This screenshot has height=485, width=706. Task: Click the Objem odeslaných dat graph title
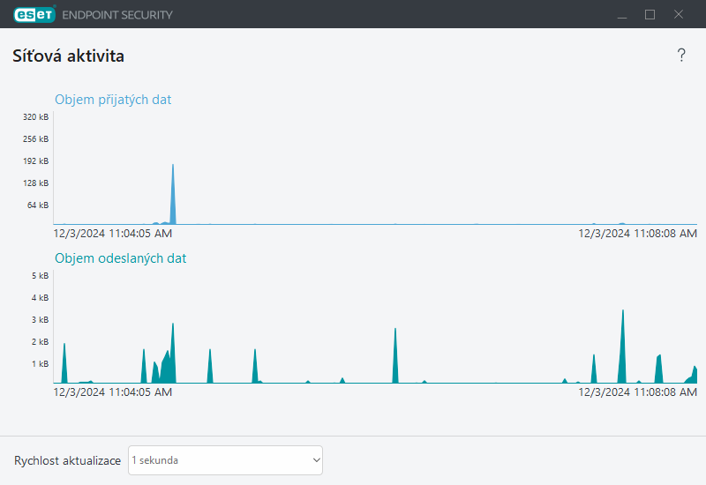[x=120, y=258]
